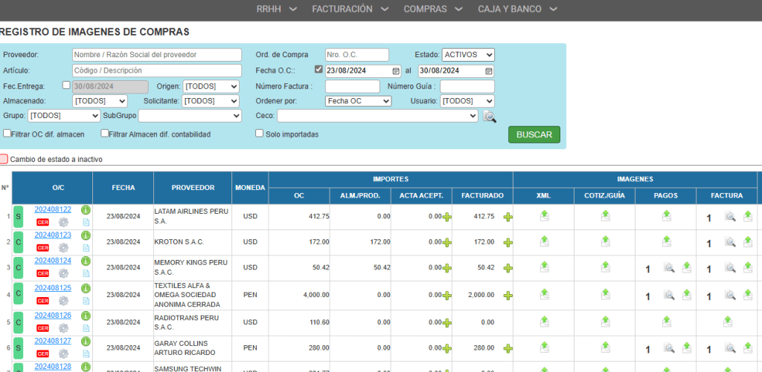
Task: Toggle Filtrar OC dif. almacen checkbox
Action: click(7, 134)
